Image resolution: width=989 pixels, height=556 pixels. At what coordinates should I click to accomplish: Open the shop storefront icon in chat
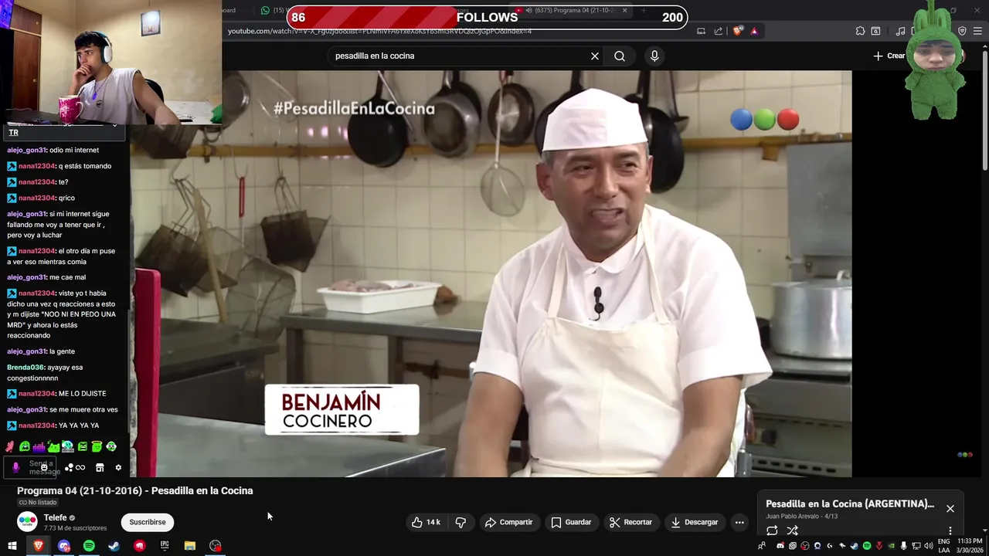tap(100, 467)
